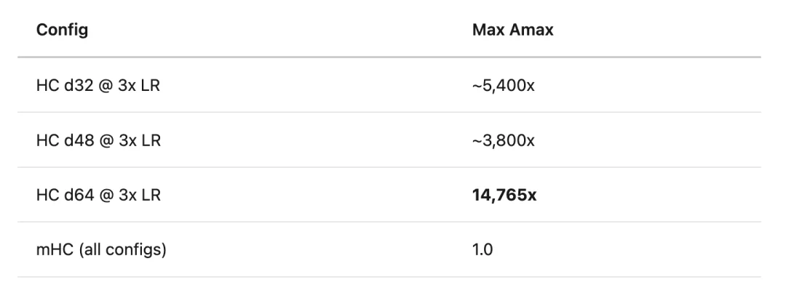This screenshot has height=293, width=786.
Task: Select the HC d64 @ 3x LR cell
Action: (x=98, y=195)
